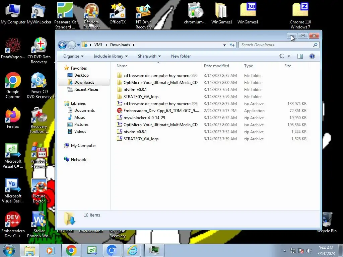Expand the arrow after Downloads in address bar

click(134, 45)
